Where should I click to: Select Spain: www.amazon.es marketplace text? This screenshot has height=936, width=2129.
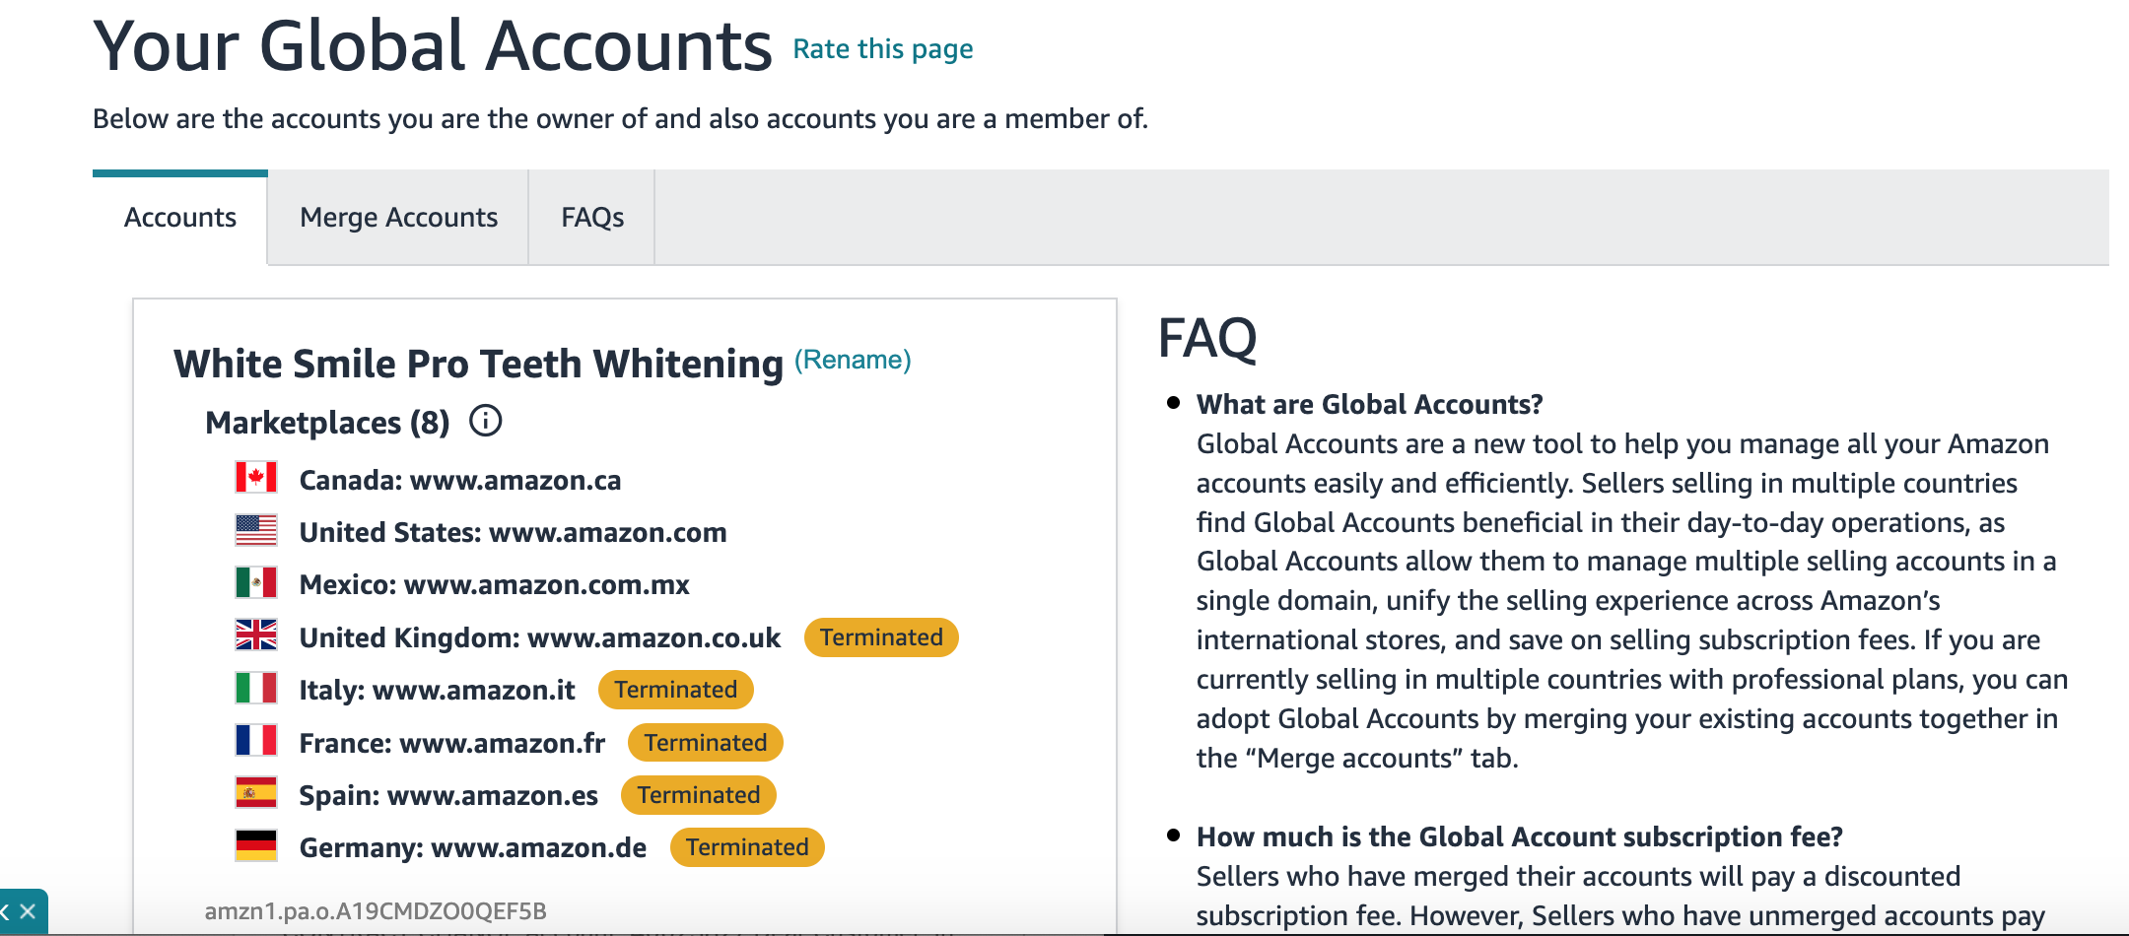coord(448,795)
